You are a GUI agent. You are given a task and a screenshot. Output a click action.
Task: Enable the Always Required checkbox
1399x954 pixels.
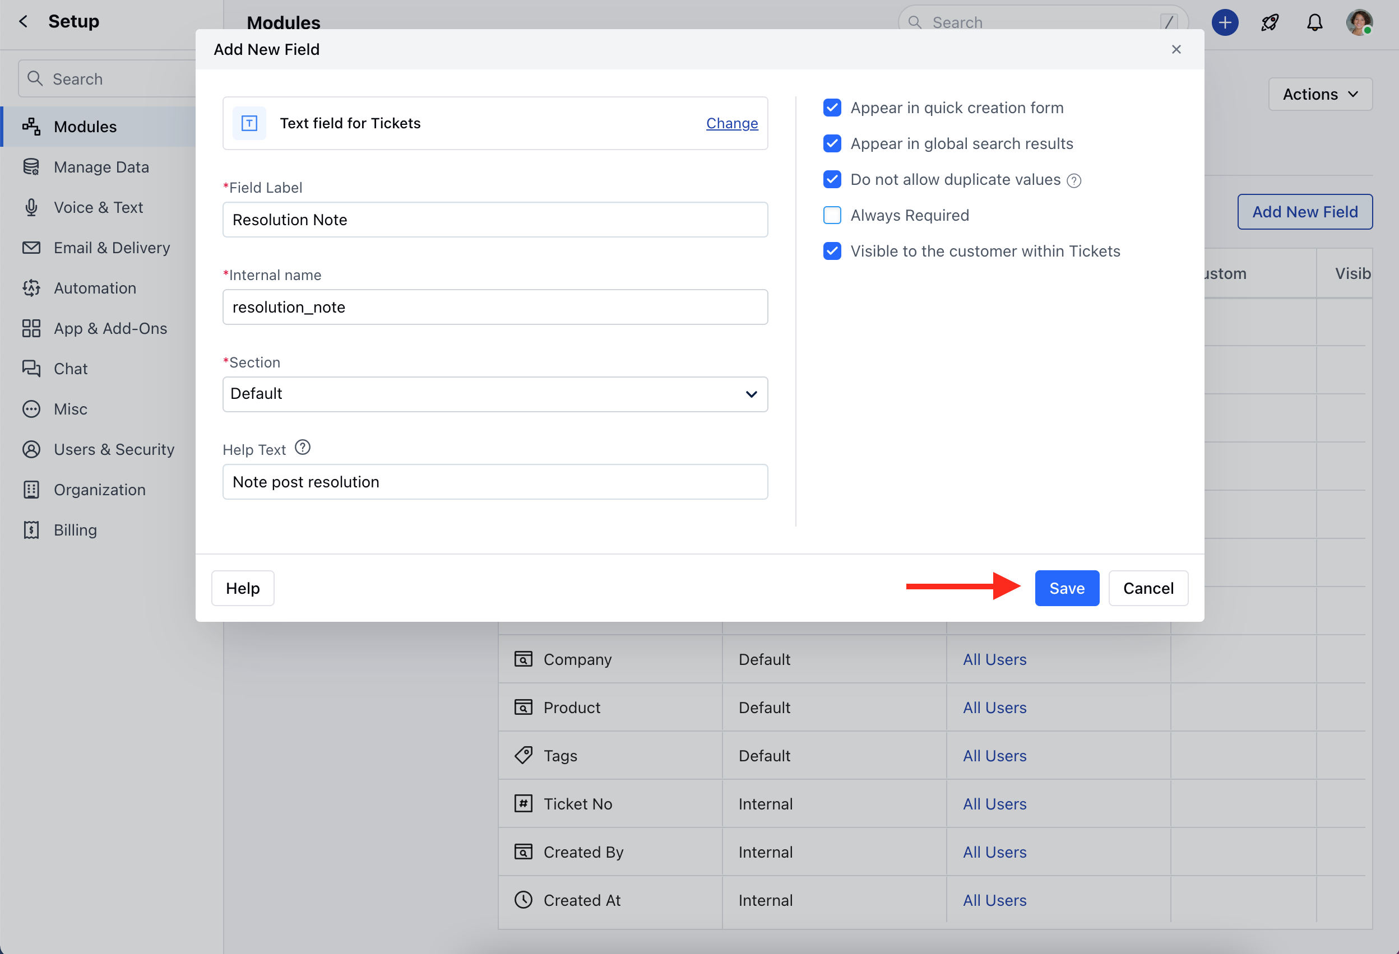point(832,215)
